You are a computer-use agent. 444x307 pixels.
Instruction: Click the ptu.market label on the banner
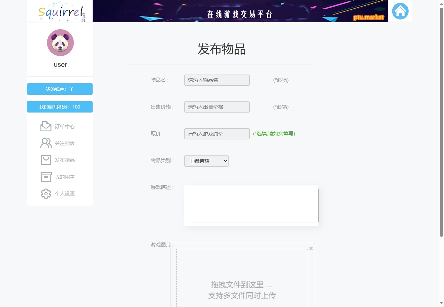(x=368, y=17)
